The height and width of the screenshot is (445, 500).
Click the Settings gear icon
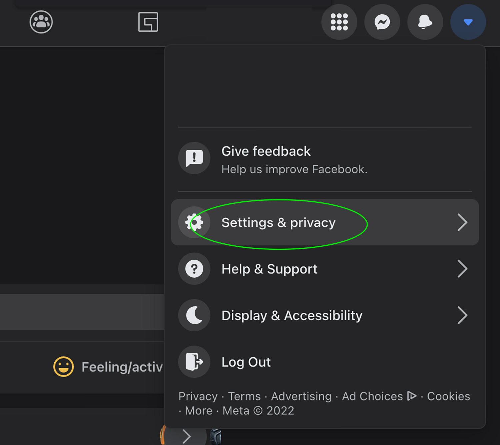pyautogui.click(x=194, y=222)
